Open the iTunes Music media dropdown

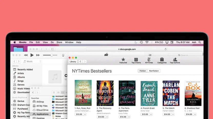pos(32,61)
